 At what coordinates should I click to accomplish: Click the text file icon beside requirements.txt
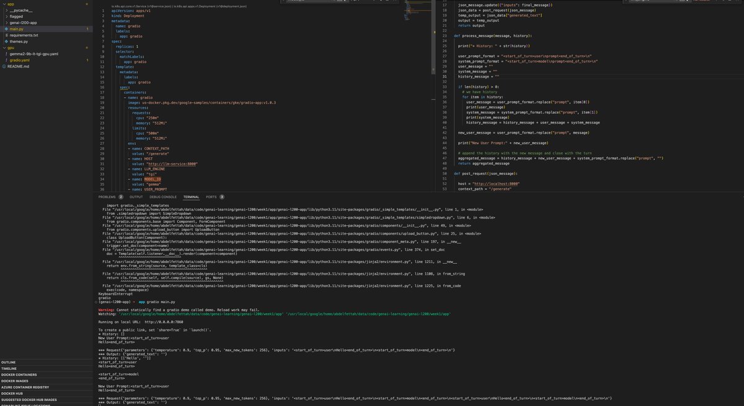(x=6, y=35)
